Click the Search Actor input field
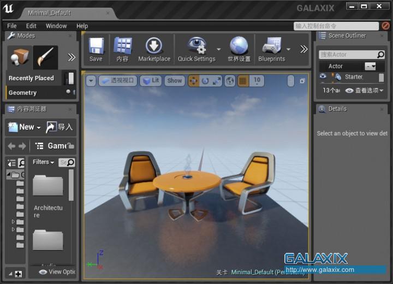393x284 pixels. click(347, 55)
